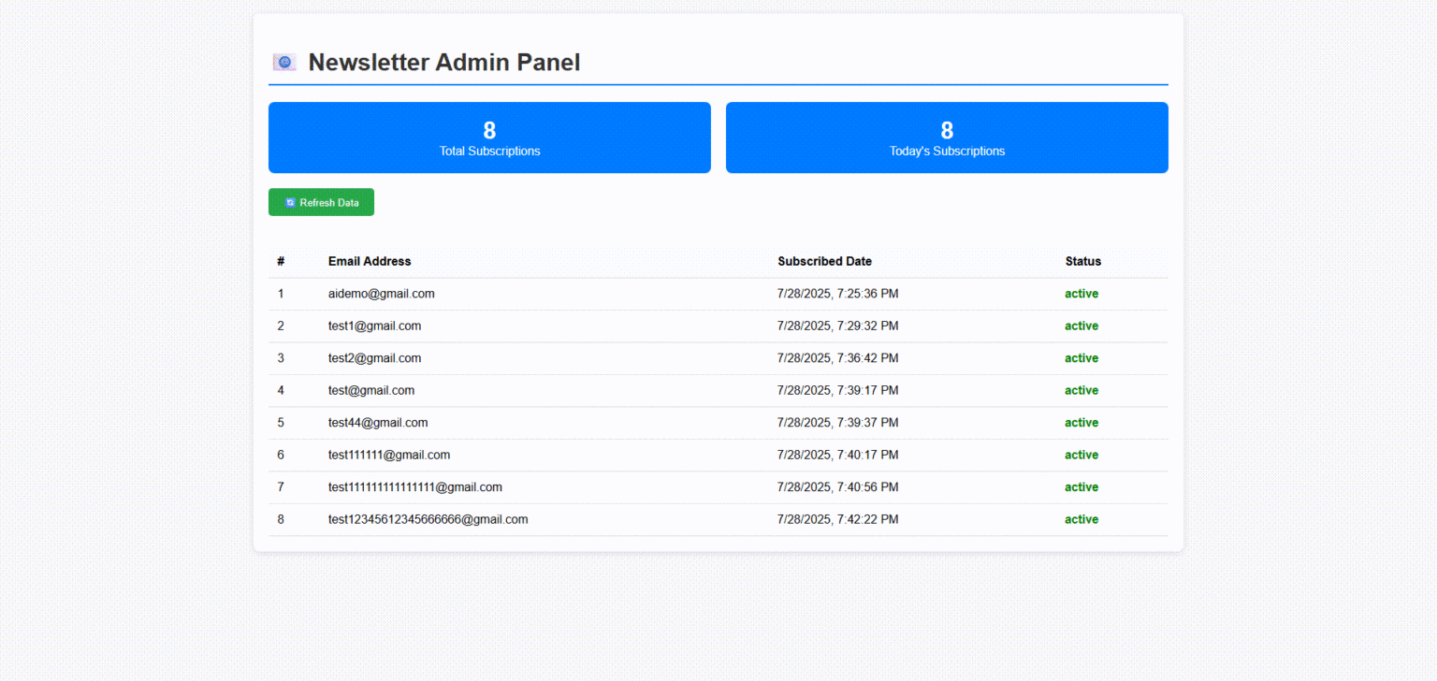
Task: Select the test44@gmail.com email cell
Action: (x=378, y=423)
